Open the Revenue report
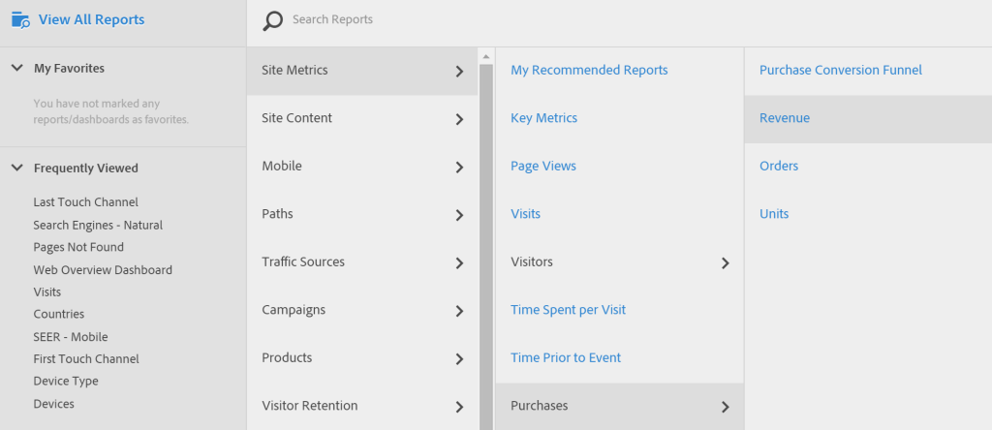Viewport: 992px width, 430px height. tap(785, 118)
